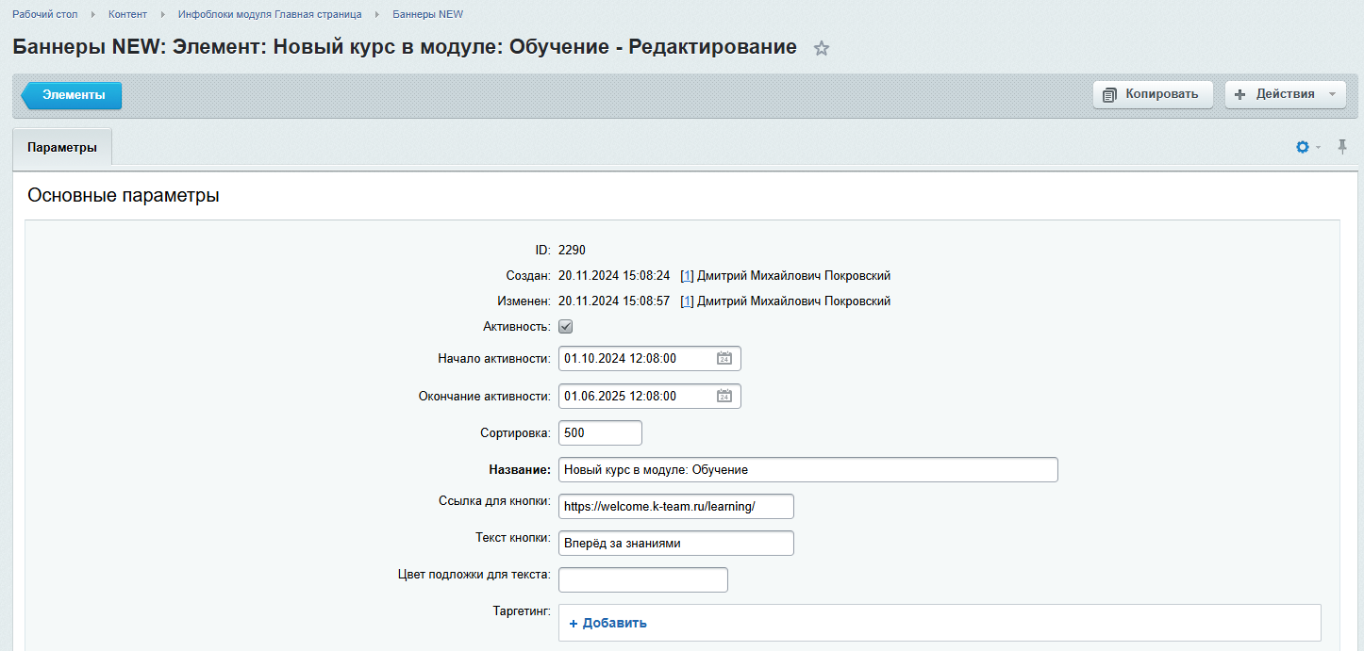Go back to Элементы list

[72, 95]
